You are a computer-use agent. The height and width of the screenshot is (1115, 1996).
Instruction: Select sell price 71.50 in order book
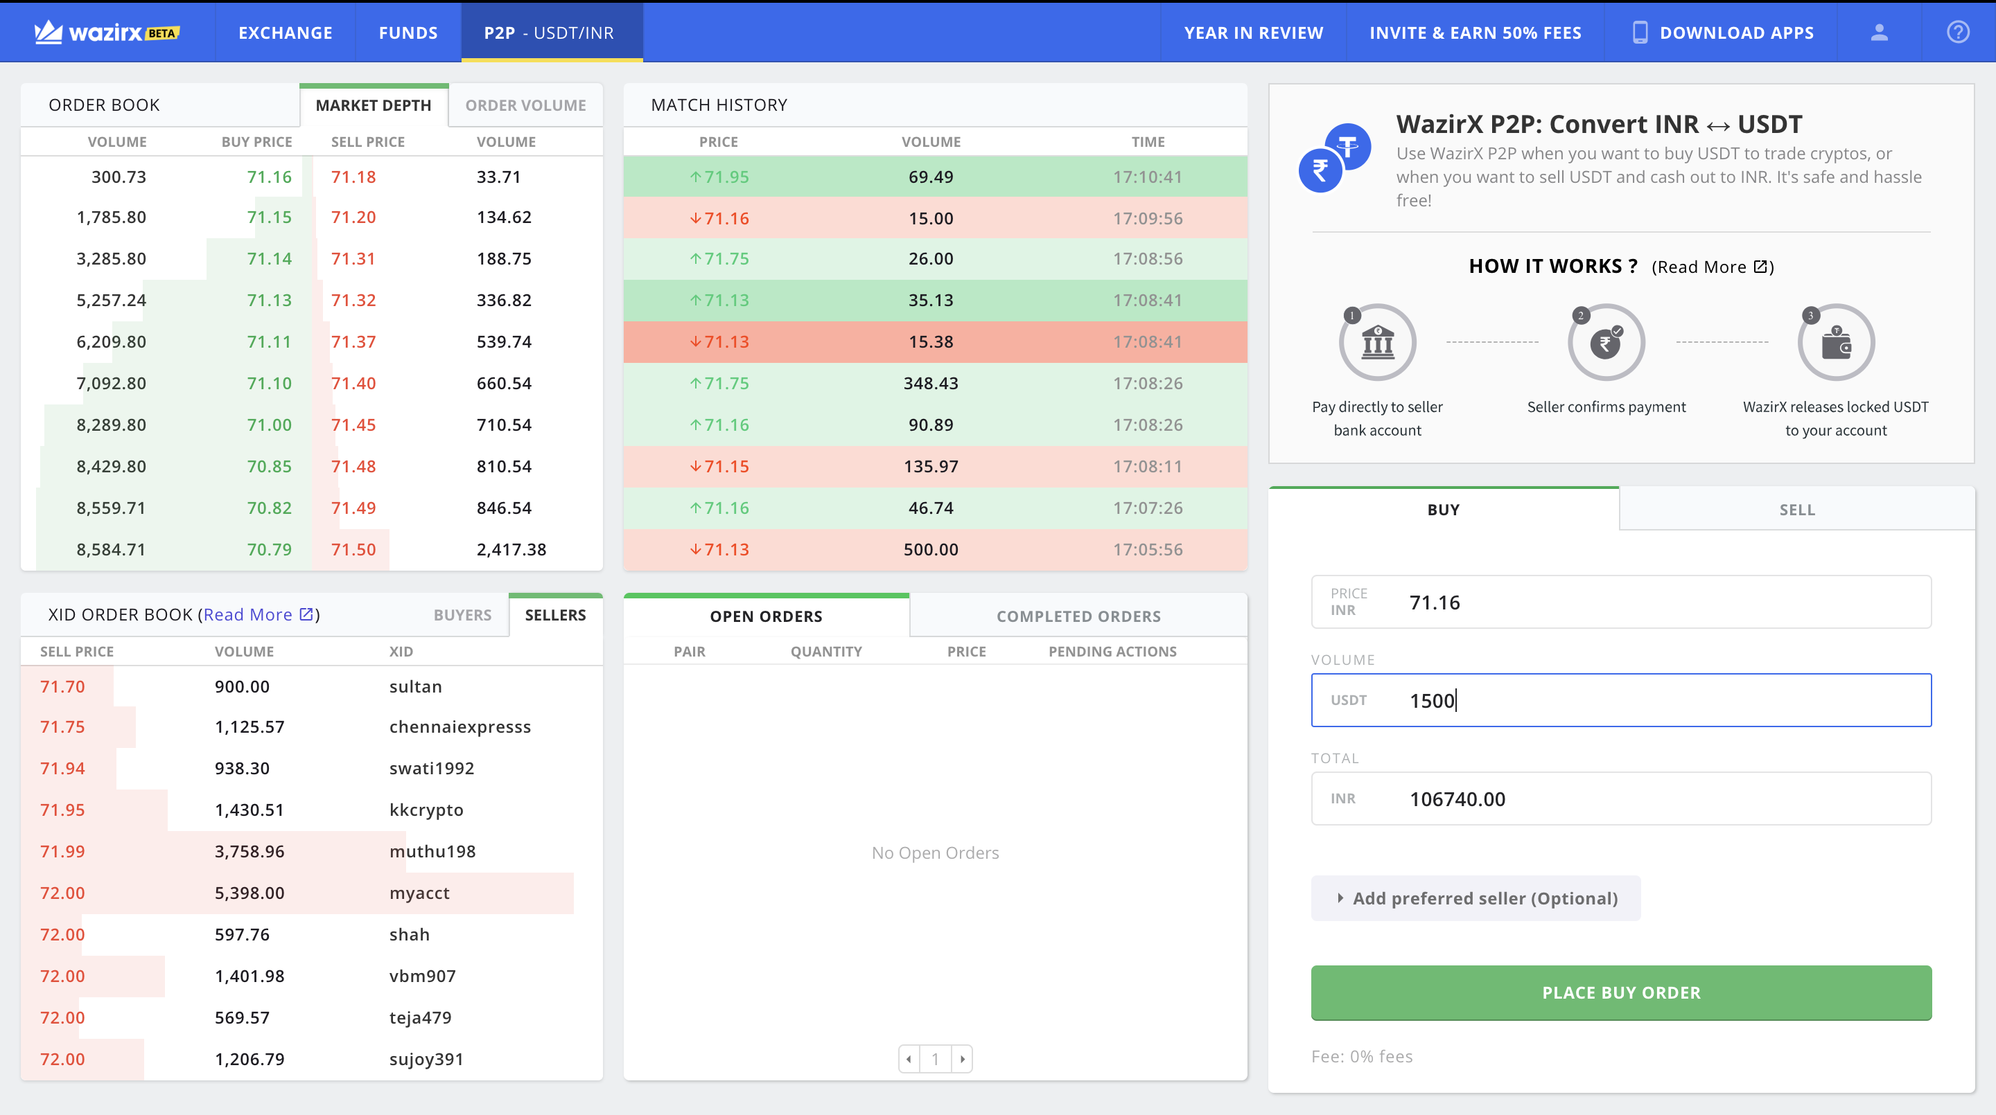click(353, 549)
